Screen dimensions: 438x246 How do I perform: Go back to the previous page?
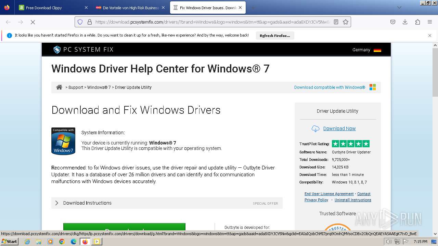click(x=8, y=22)
